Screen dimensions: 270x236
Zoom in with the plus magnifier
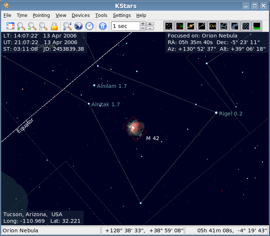[x=21, y=26]
